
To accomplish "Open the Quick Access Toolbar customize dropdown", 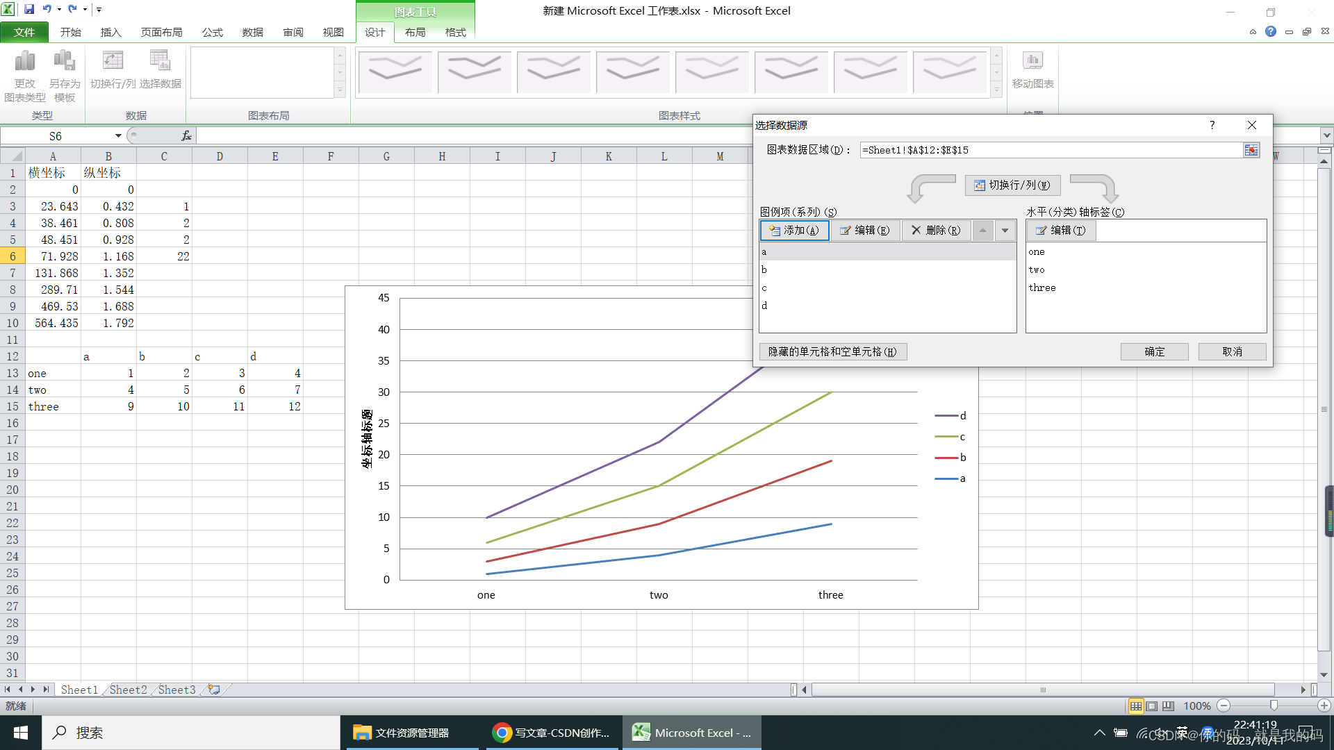I will [99, 10].
